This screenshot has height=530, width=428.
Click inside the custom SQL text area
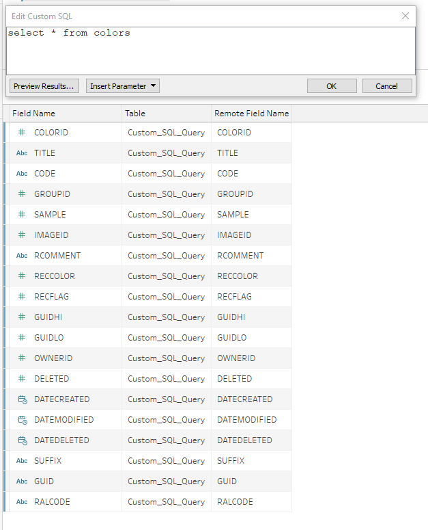click(211, 51)
